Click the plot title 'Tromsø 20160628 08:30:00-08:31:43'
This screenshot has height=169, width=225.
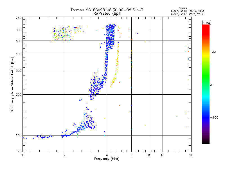click(x=107, y=10)
